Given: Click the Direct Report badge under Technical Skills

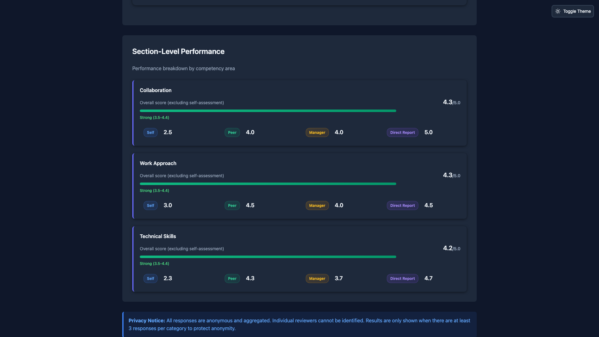Looking at the screenshot, I should click(402, 278).
